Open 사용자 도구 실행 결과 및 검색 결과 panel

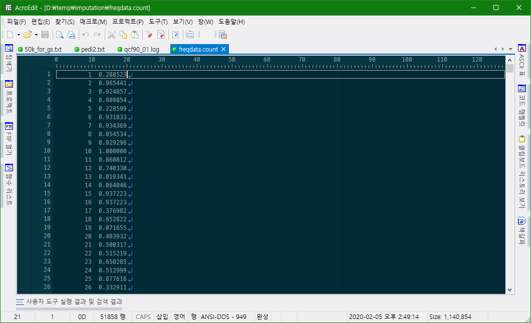69,301
